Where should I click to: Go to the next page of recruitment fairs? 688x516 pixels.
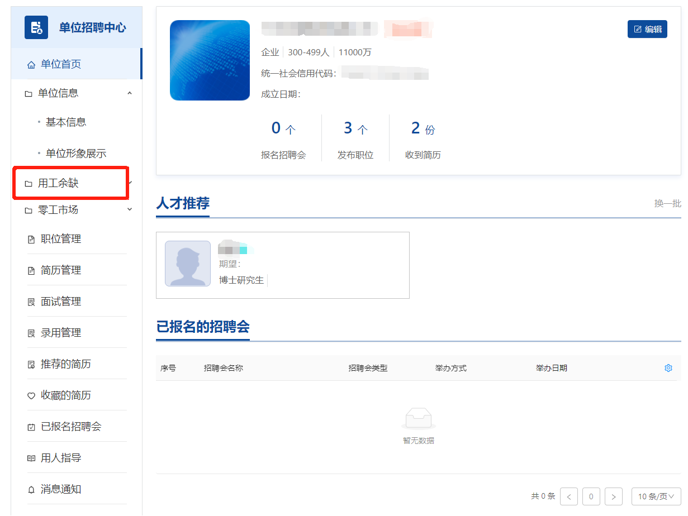(613, 496)
